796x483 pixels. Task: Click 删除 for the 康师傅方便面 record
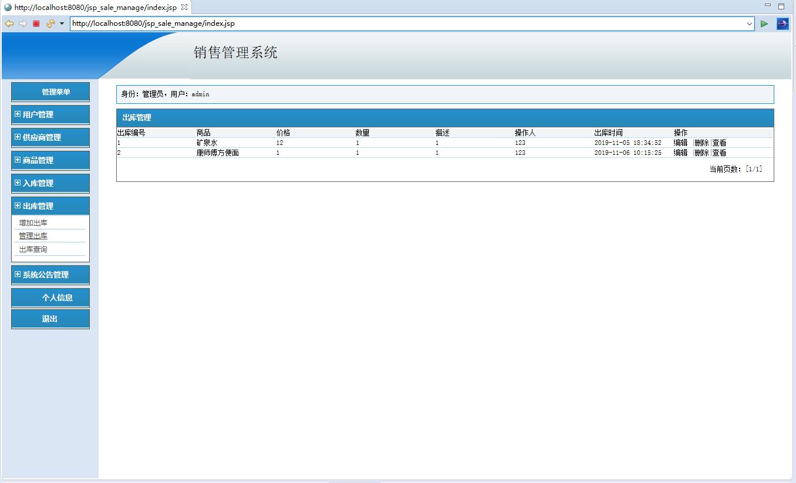700,153
